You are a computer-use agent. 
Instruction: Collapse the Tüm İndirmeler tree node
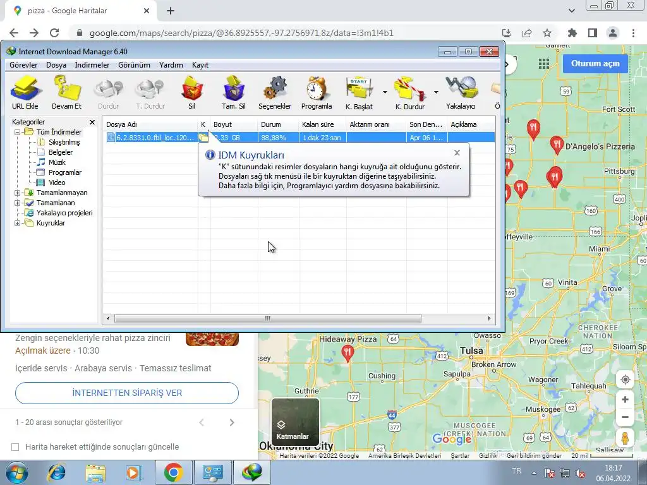(17, 133)
